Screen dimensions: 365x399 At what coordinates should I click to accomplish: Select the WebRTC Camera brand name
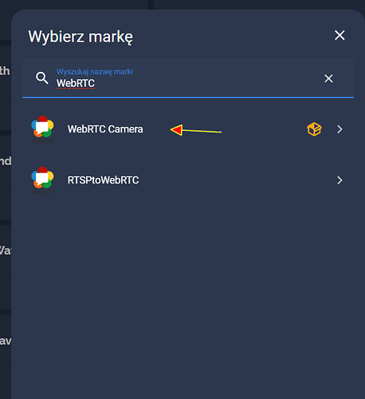click(x=105, y=129)
